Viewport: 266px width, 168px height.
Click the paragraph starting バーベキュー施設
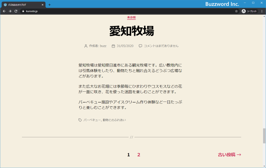130,105
